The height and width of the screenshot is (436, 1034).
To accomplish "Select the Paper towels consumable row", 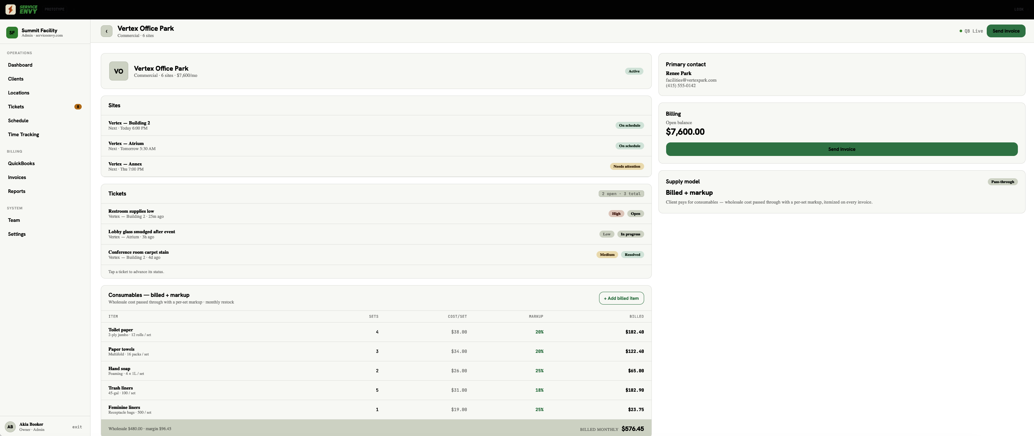I will click(x=376, y=351).
